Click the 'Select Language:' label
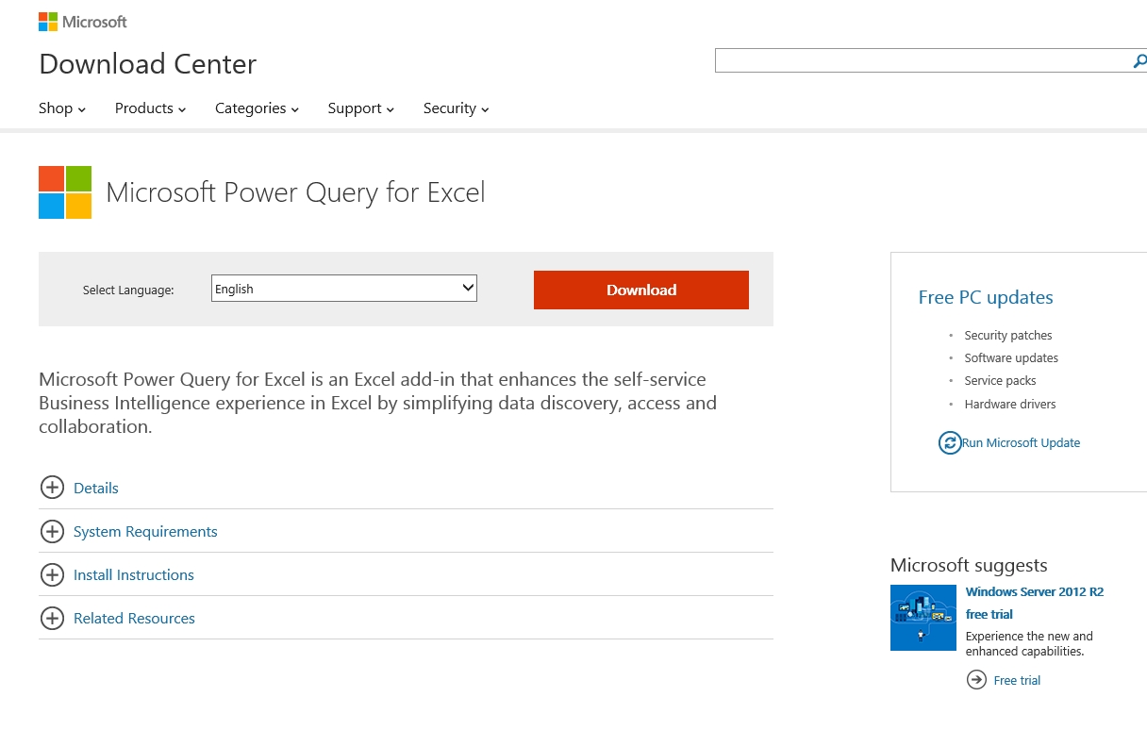This screenshot has width=1147, height=730. (128, 290)
